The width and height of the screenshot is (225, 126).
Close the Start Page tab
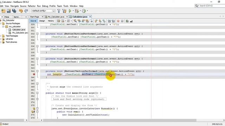(43, 17)
